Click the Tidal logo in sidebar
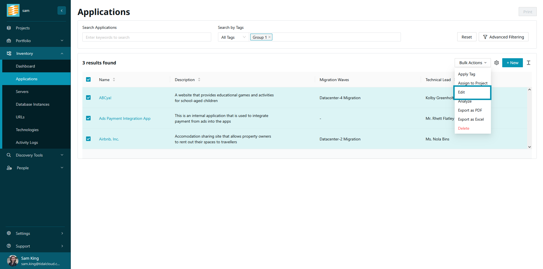The image size is (543, 269). (x=13, y=10)
